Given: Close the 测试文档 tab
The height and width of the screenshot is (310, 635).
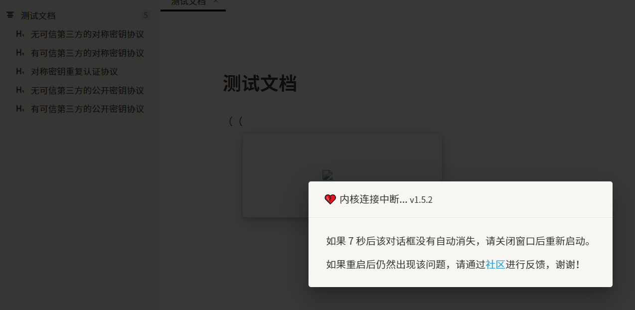Looking at the screenshot, I should (216, 1).
